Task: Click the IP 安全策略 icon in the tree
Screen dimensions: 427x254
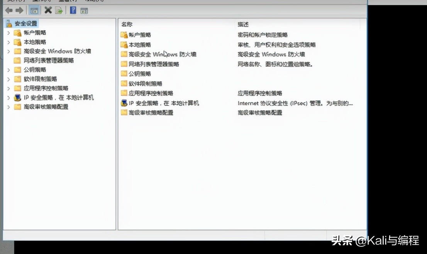Action: click(17, 97)
